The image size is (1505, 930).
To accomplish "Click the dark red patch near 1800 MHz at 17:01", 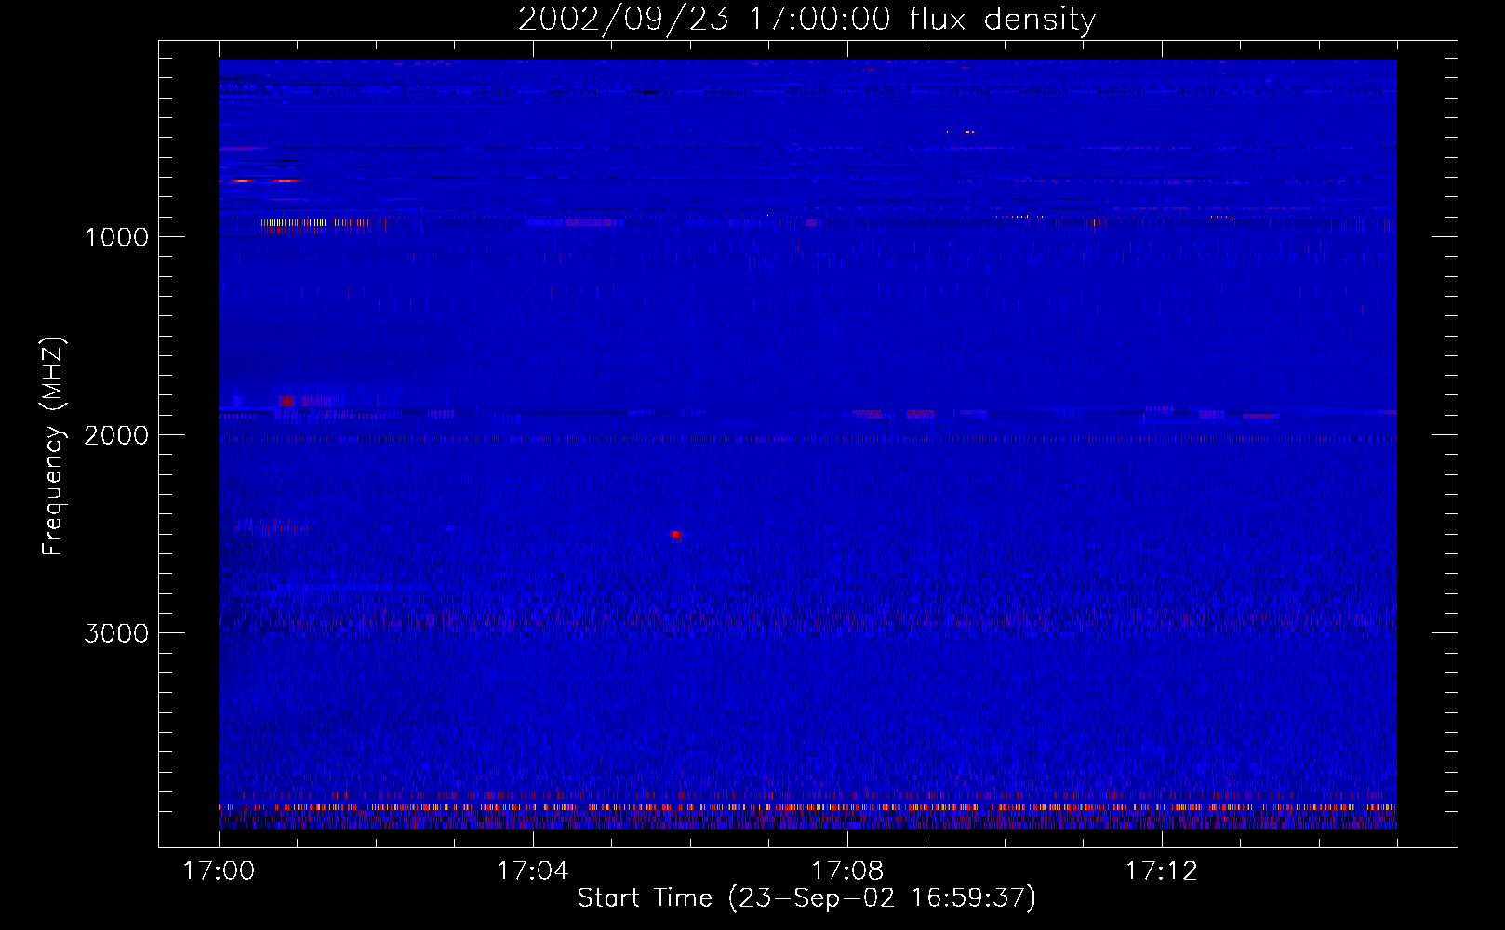I will (x=286, y=401).
